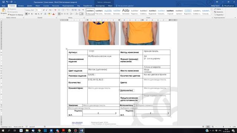This screenshot has height=133, width=237.
Task: Collapse the ribbon arrow
Action: [x=235, y=17]
